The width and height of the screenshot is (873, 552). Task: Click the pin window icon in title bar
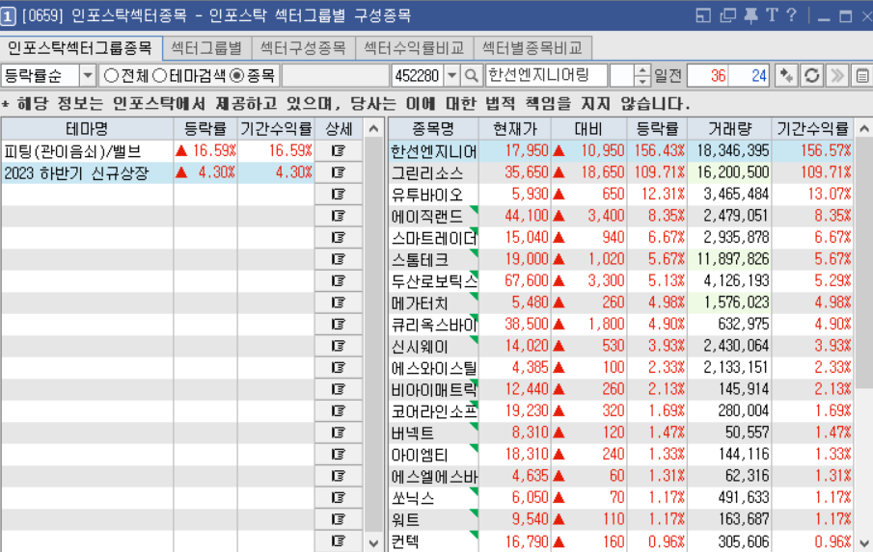pos(750,15)
